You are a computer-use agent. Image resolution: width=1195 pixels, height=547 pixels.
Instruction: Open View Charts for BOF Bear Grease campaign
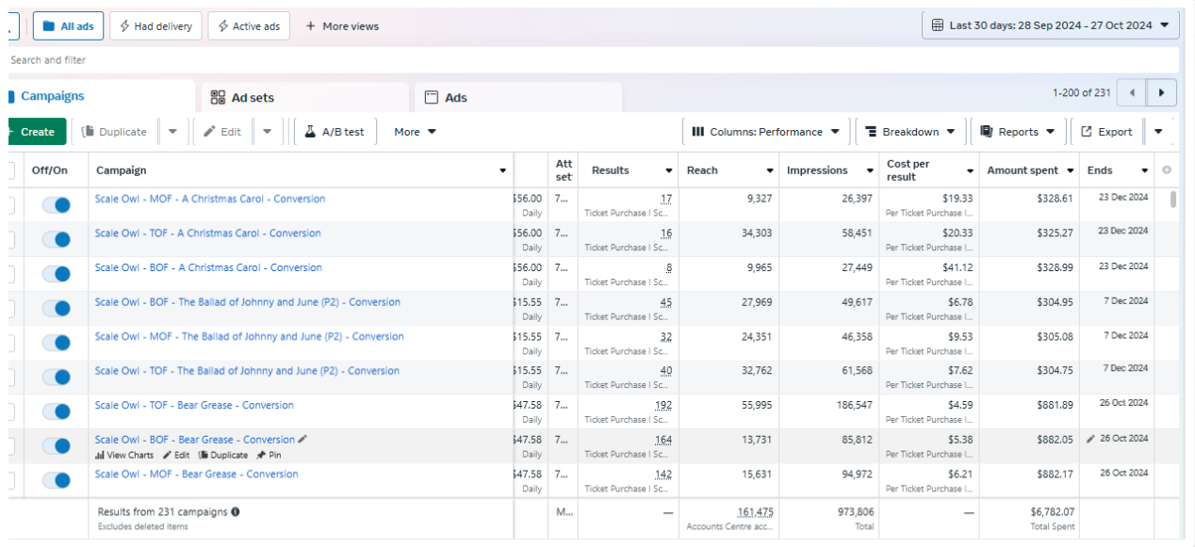[124, 456]
